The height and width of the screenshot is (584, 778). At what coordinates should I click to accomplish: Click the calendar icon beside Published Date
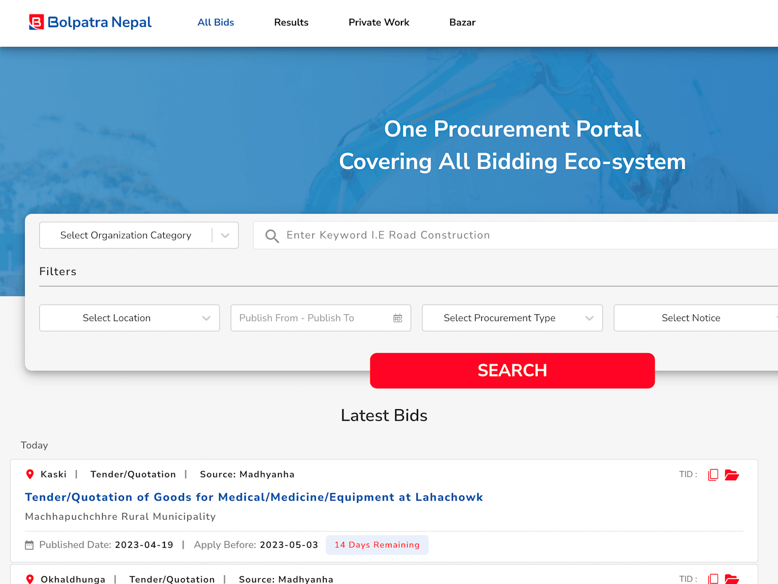30,545
